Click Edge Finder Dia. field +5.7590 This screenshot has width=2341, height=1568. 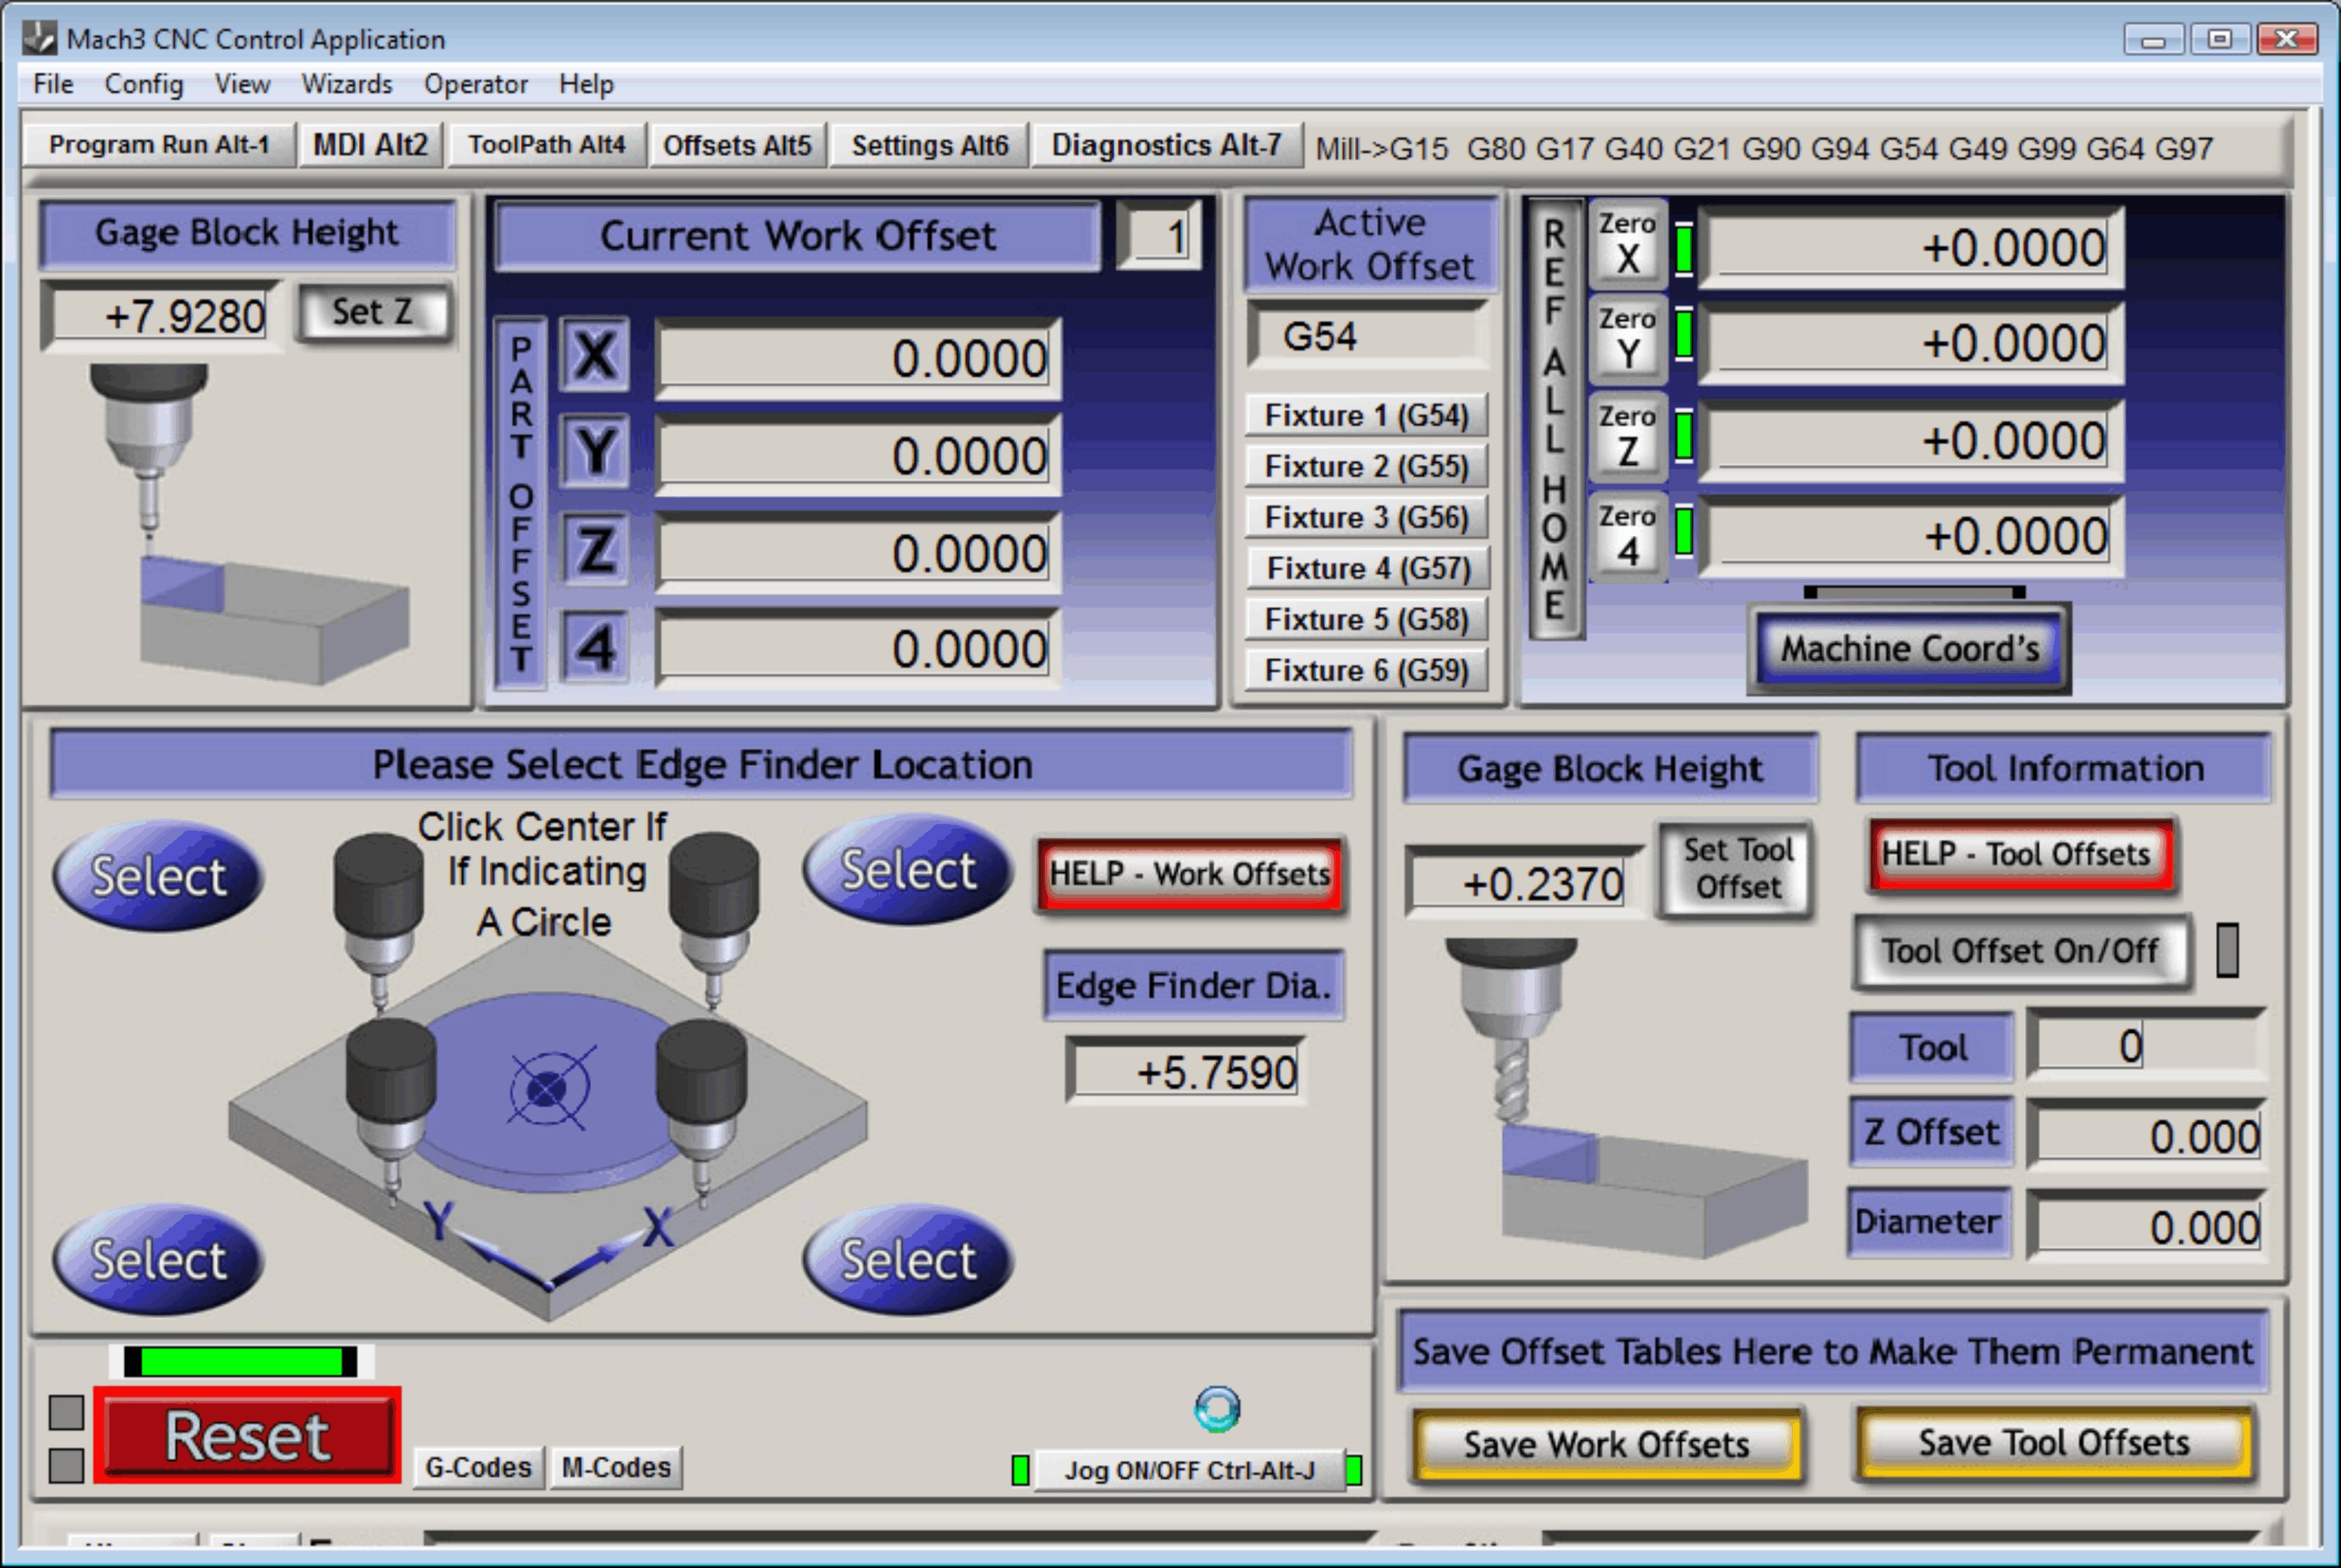1187,1072
